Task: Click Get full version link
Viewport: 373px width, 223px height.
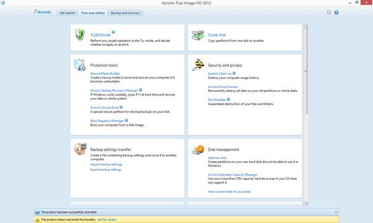Action: coord(107,219)
